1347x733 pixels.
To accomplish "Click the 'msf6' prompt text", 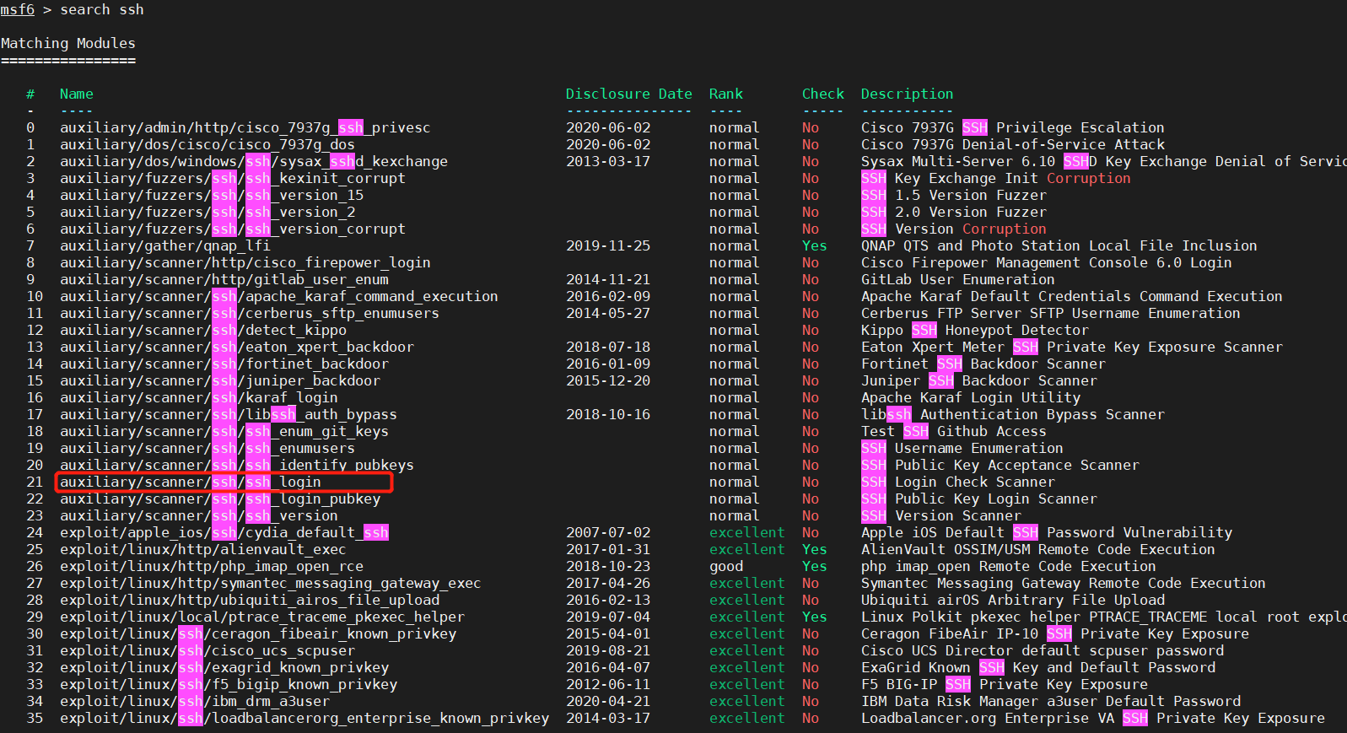I will click(x=18, y=9).
